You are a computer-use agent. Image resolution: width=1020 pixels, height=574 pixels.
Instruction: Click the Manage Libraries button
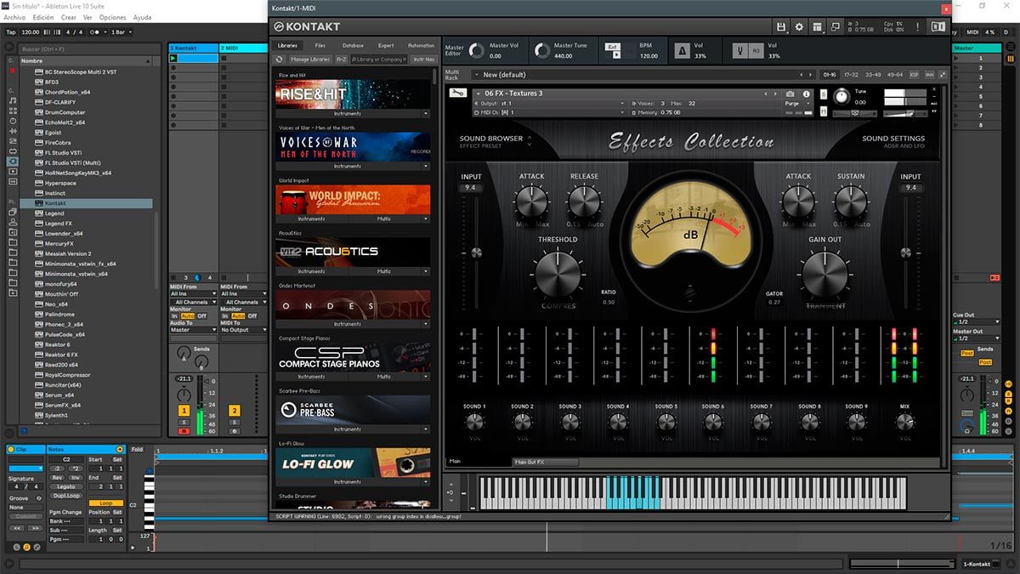coord(310,60)
